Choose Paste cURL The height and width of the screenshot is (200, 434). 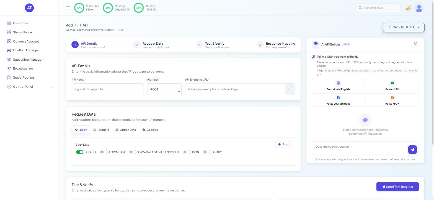(x=392, y=86)
